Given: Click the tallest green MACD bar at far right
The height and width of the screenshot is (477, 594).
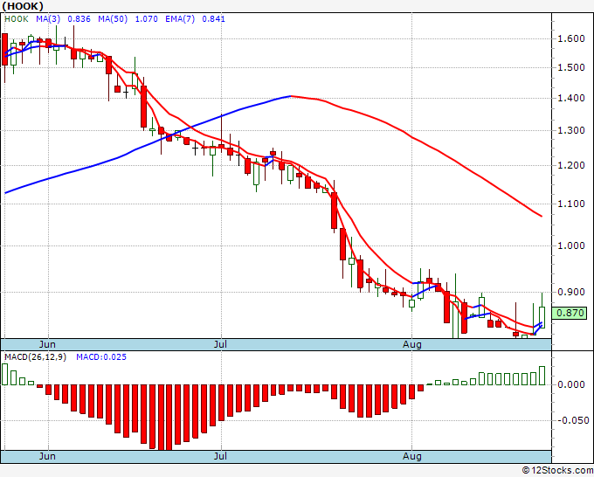Looking at the screenshot, I should tap(542, 376).
